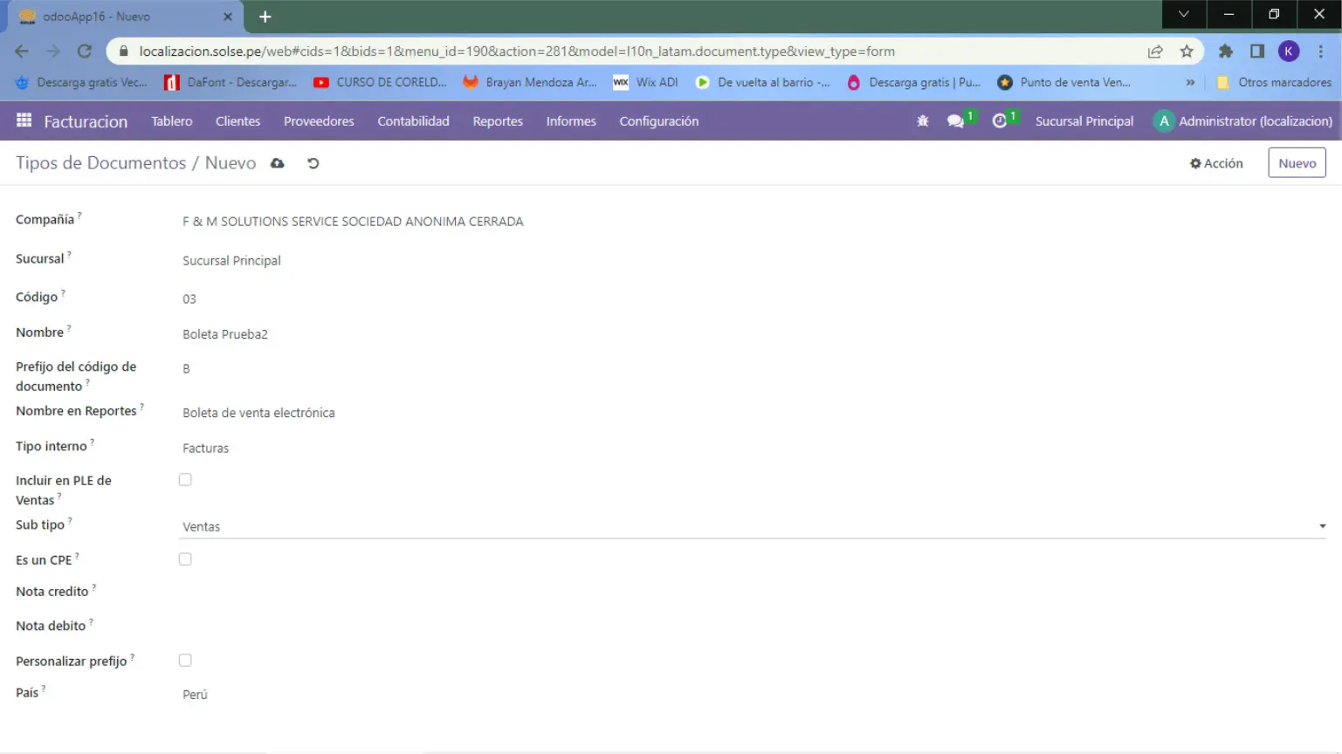
Task: Edit document prefix field B
Action: 752,369
